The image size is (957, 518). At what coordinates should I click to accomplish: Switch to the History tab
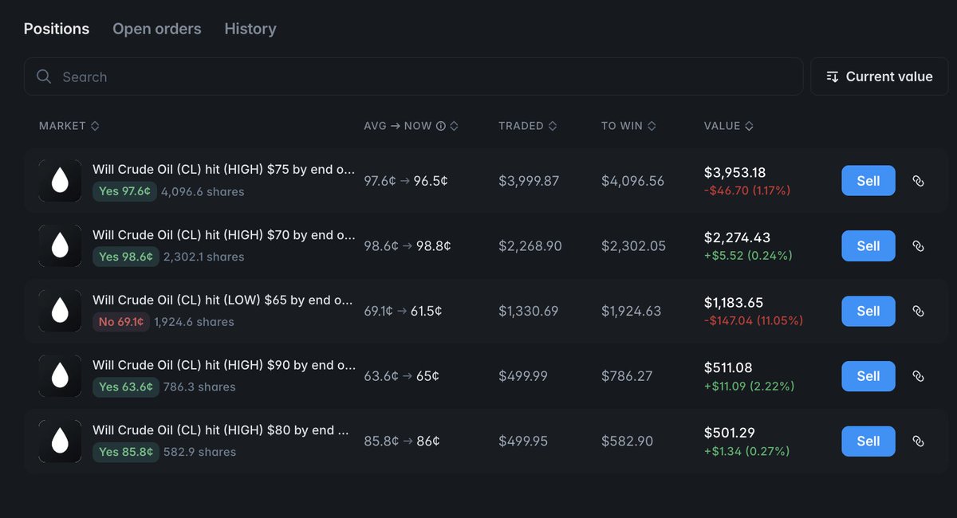[x=250, y=29]
